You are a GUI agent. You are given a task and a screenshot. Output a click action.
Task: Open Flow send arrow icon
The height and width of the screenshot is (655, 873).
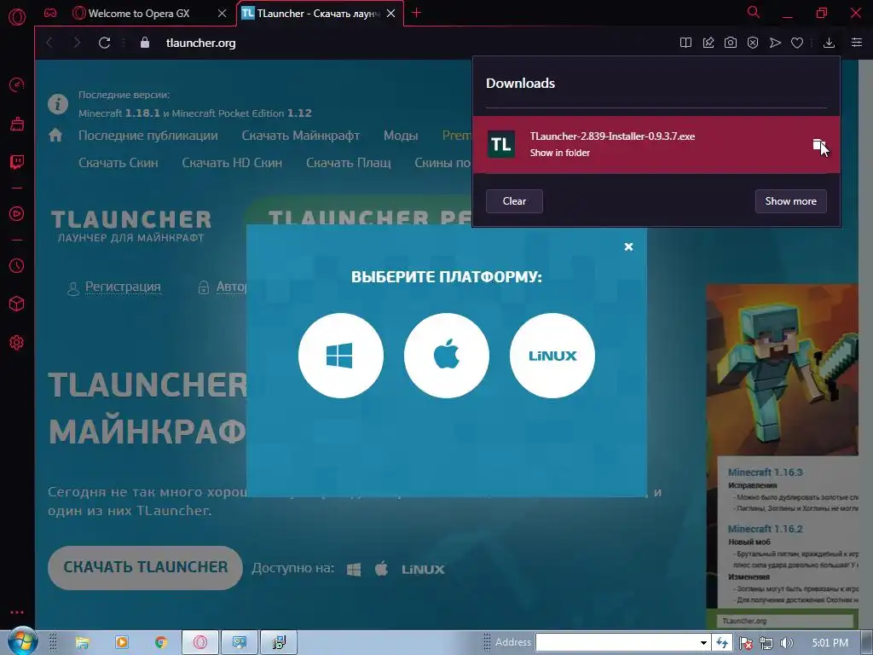coord(775,43)
